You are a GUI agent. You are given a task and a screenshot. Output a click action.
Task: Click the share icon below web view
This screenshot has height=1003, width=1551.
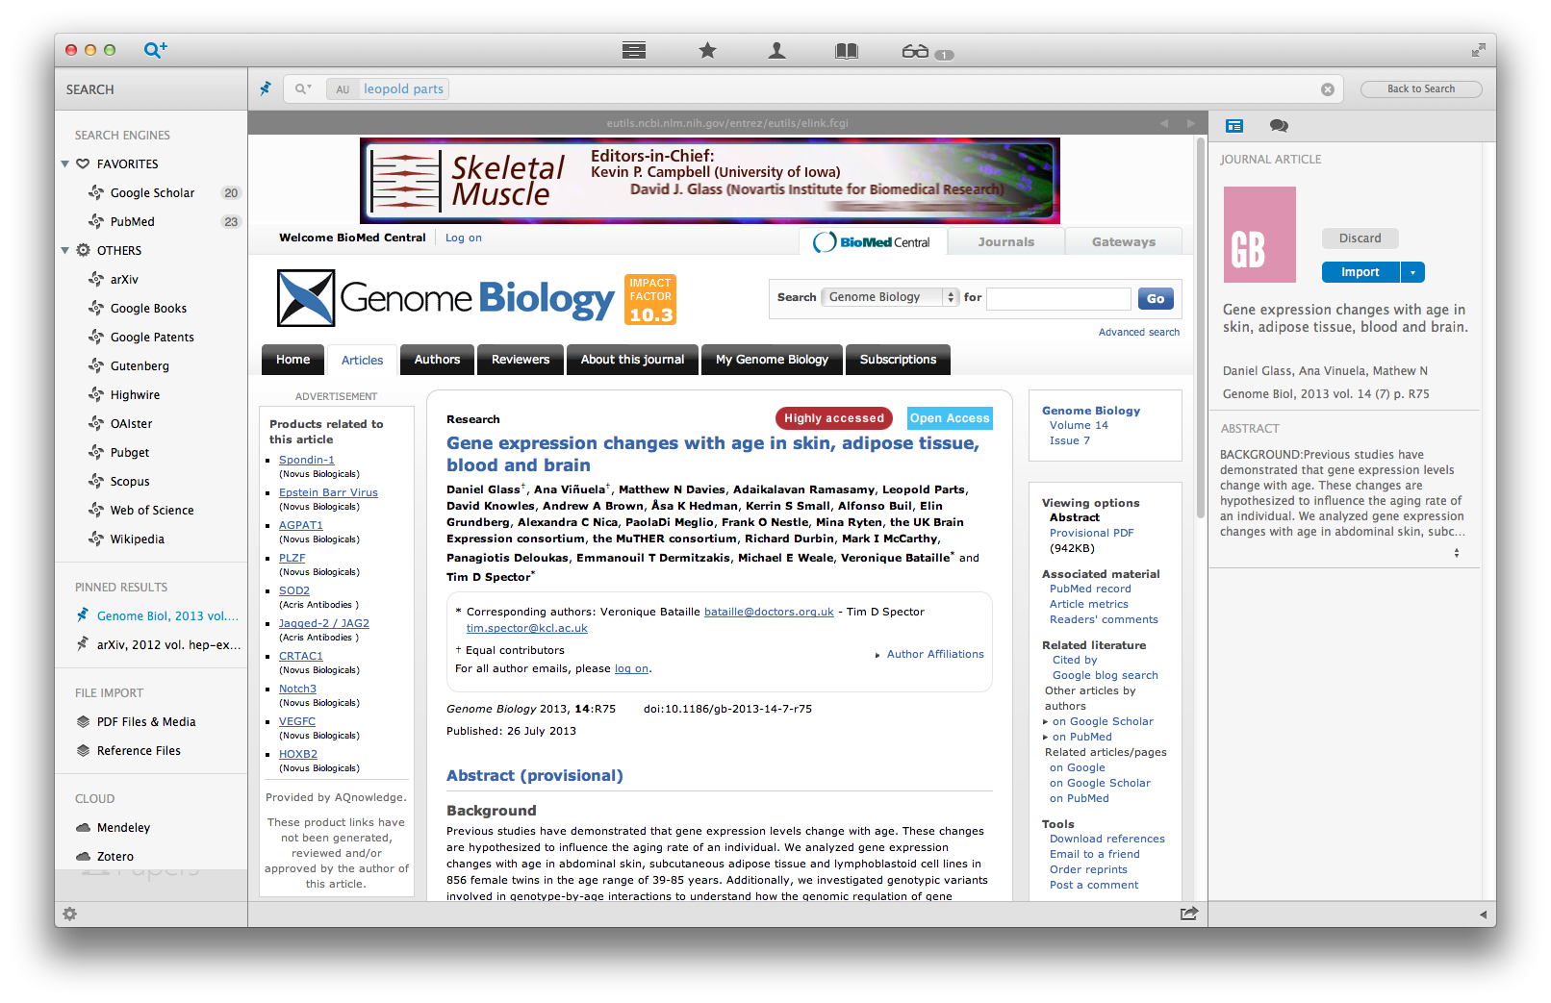pyautogui.click(x=1189, y=914)
